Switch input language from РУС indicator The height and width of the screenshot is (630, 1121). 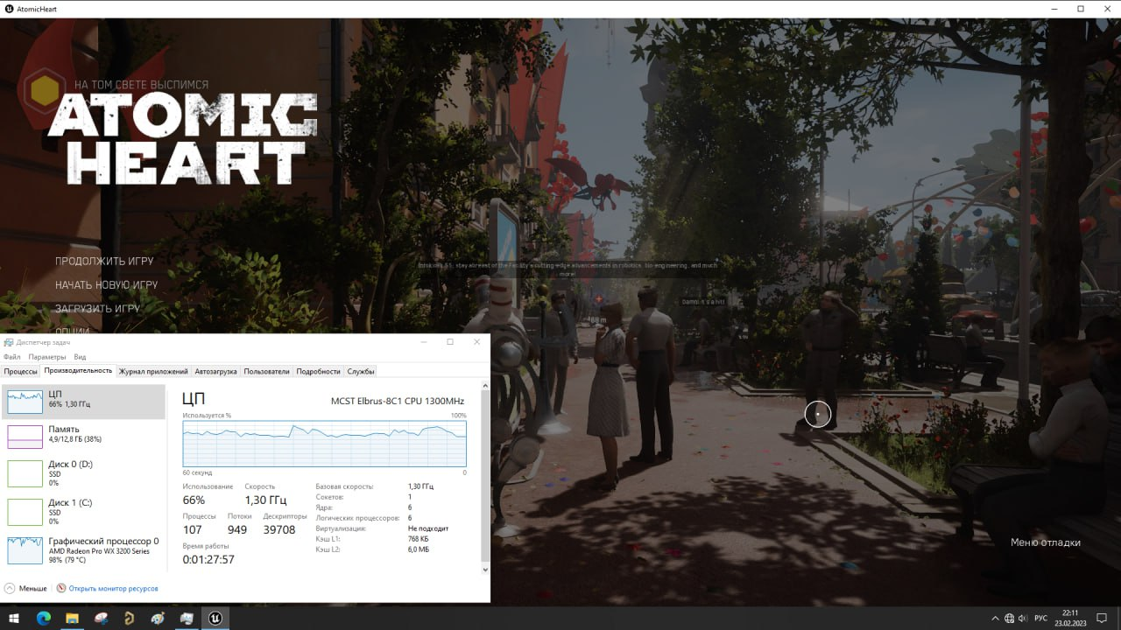tap(1040, 618)
